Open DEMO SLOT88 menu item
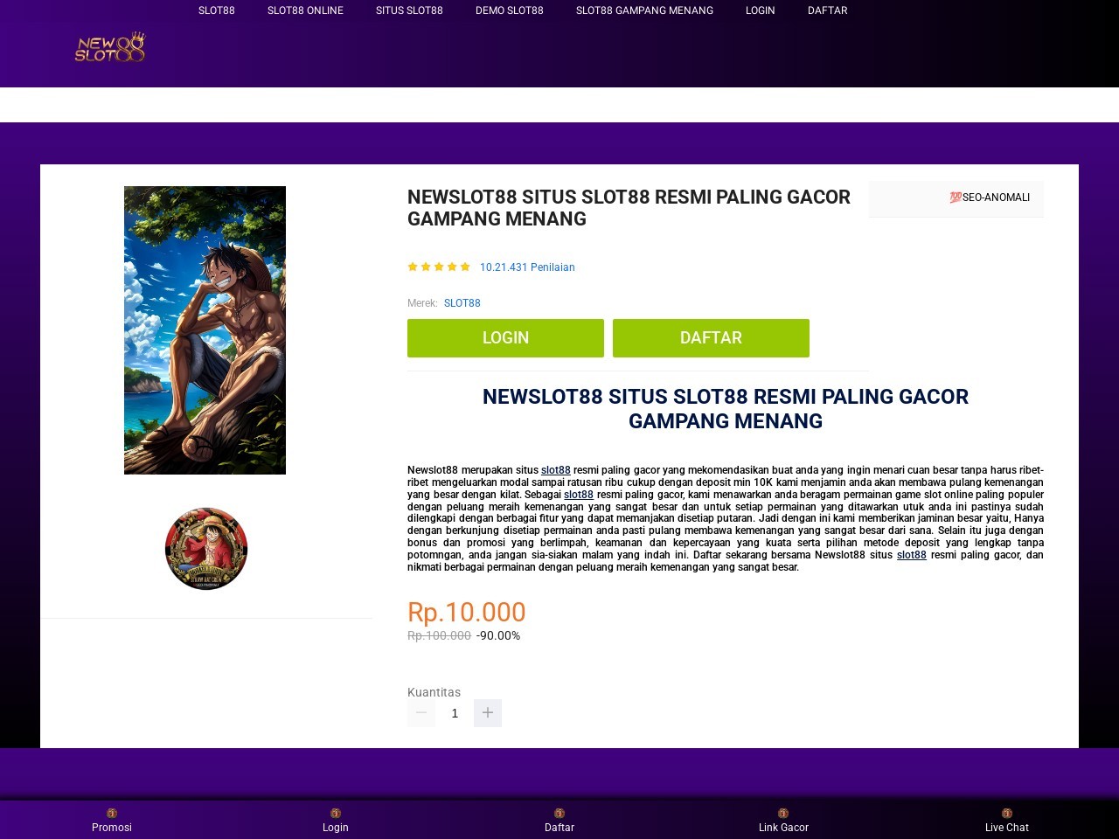 (510, 10)
